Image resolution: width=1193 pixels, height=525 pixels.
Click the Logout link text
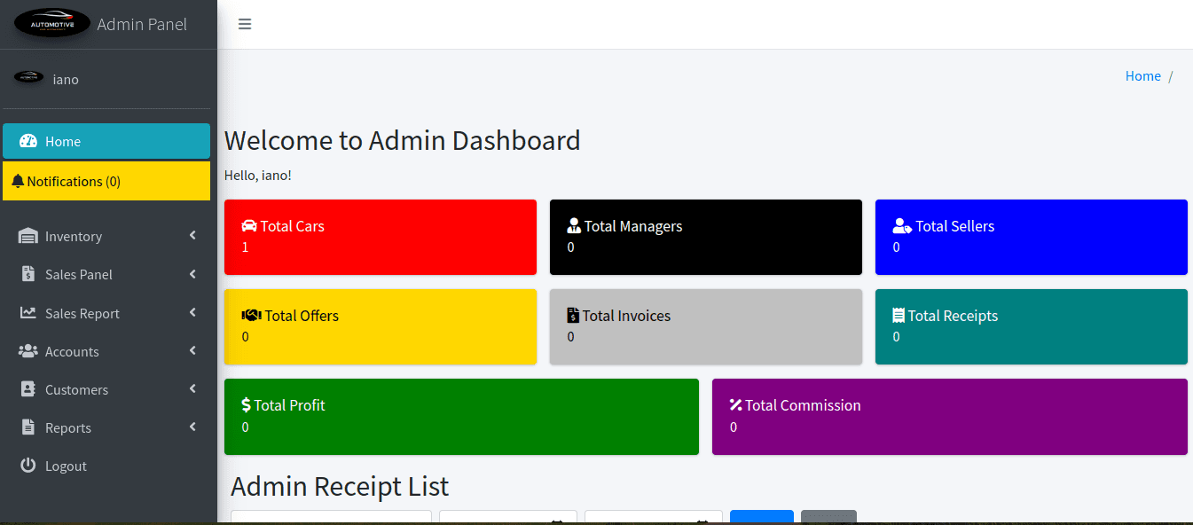[x=66, y=466]
